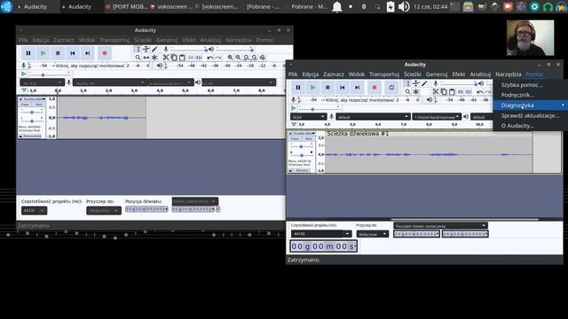Select the Draw pencil tool in right window
The height and width of the screenshot is (319, 568).
pos(424,83)
